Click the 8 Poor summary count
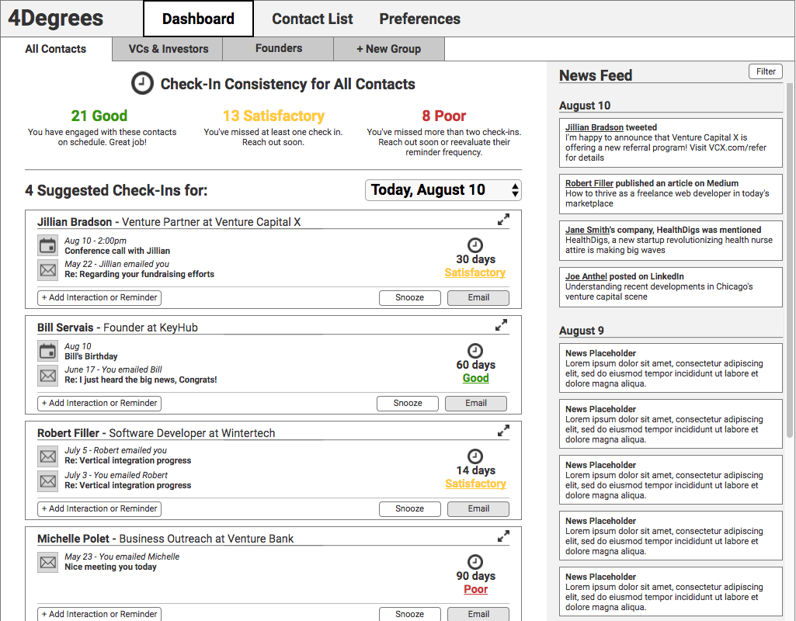Viewport: 796px width, 621px height. [x=443, y=116]
